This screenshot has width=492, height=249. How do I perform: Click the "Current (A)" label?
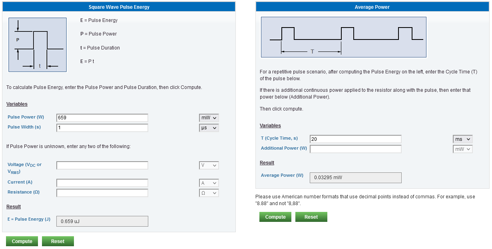[x=20, y=182]
